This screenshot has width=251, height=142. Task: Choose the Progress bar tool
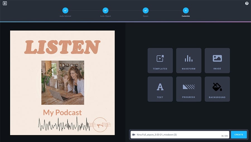pyautogui.click(x=189, y=89)
